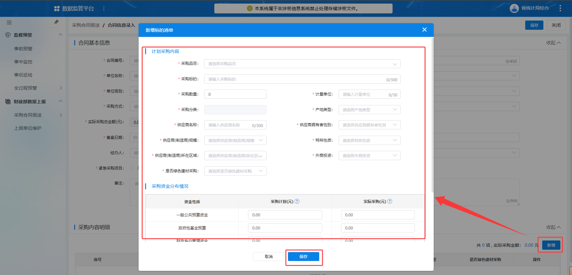Viewport: 572px width, 275px height.
Task: Click the 数据监管平台 logo icon
Action: click(57, 9)
